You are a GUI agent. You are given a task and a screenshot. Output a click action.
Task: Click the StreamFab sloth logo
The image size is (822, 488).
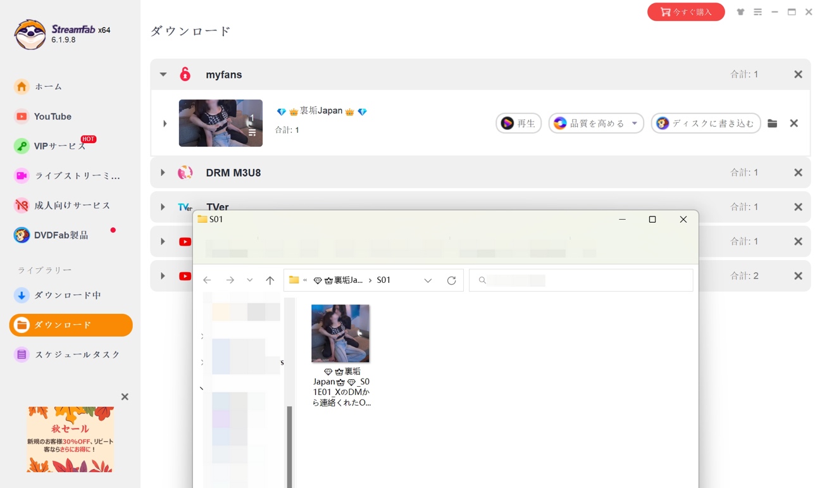(x=30, y=34)
